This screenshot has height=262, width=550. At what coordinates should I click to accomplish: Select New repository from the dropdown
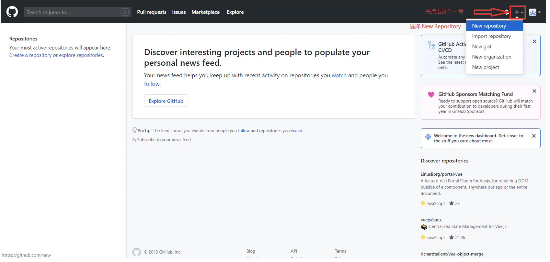point(489,26)
